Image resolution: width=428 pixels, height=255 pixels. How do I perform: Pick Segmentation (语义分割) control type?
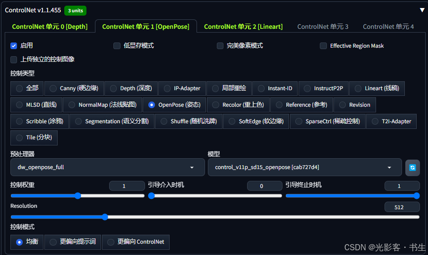coord(112,121)
